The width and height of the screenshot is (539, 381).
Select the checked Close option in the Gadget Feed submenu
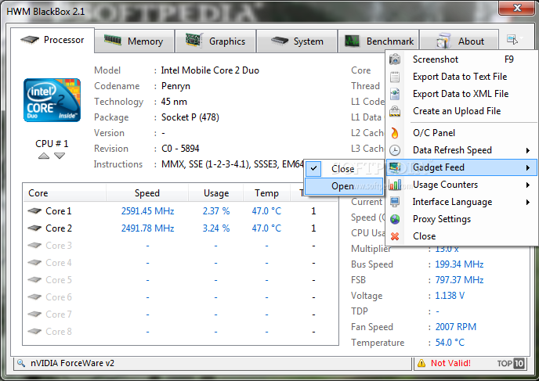point(345,168)
